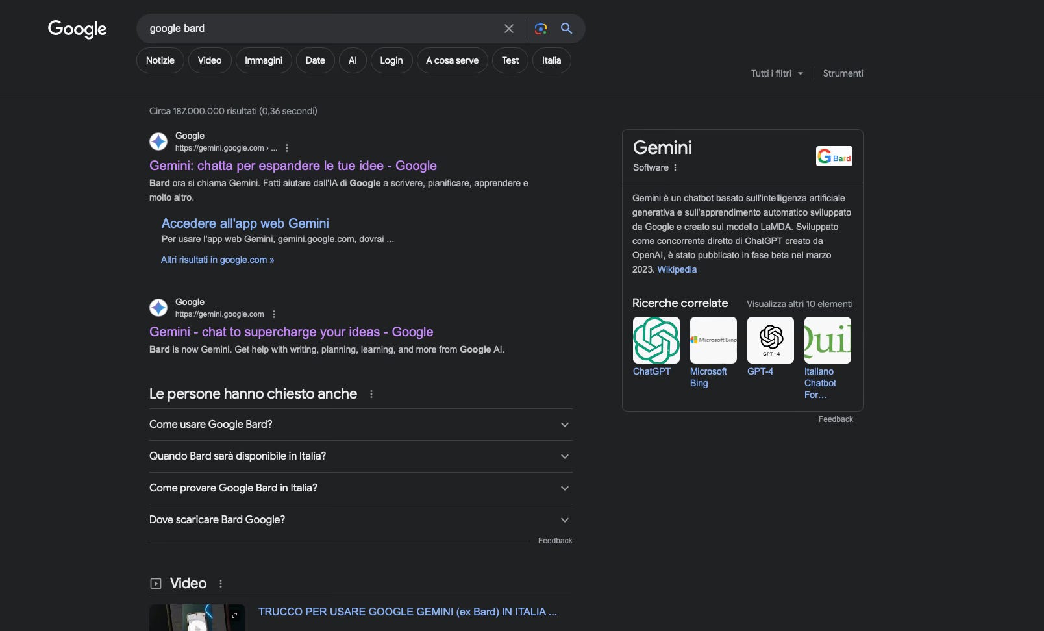Click the Bard logo in Gemini panel
This screenshot has width=1044, height=631.
(834, 156)
